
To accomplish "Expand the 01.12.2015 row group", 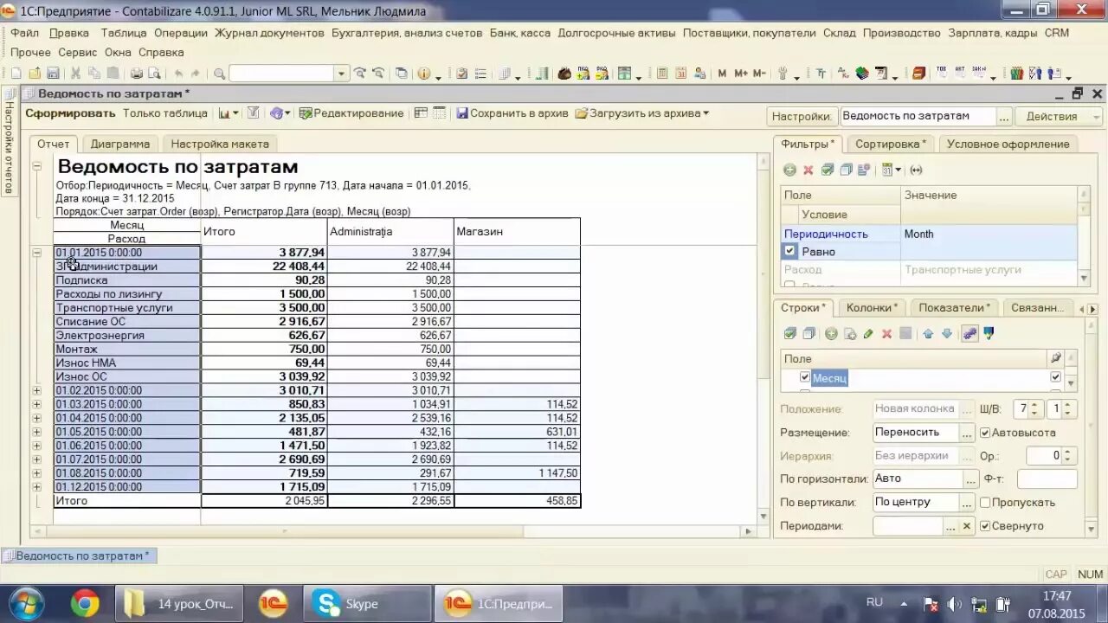I will pyautogui.click(x=37, y=487).
